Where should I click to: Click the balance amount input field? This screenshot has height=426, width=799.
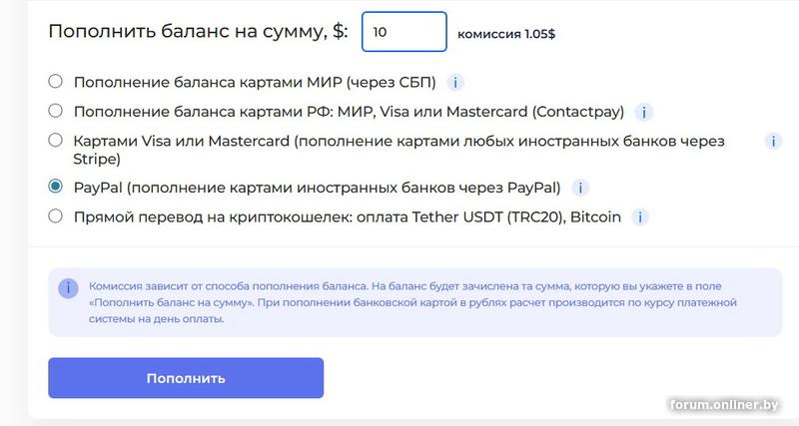(403, 32)
